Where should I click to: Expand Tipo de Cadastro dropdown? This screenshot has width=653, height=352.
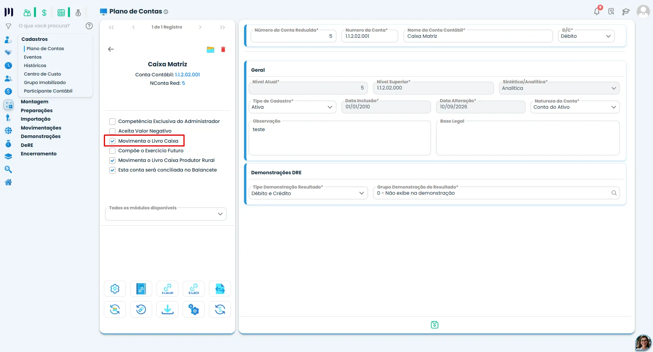coord(292,107)
